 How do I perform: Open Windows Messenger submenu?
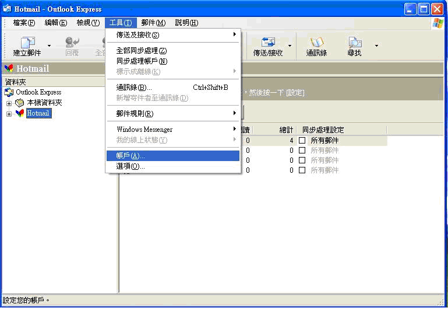tap(173, 130)
